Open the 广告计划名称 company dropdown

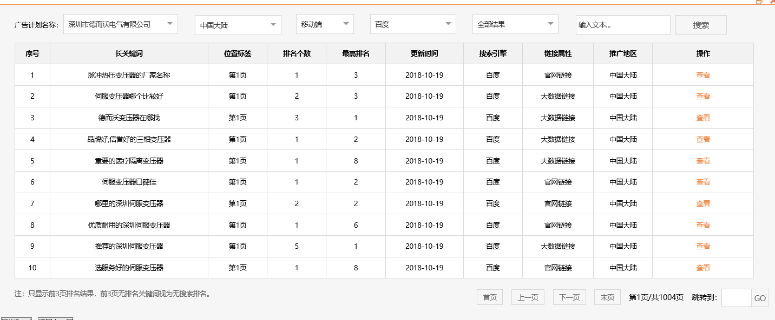click(120, 24)
